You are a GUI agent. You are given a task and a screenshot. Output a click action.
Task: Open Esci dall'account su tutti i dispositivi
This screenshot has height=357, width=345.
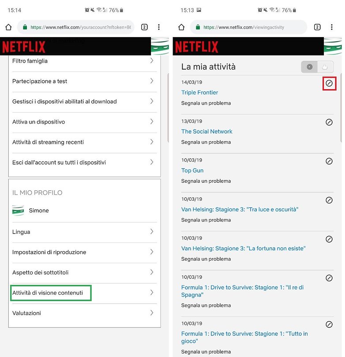click(84, 163)
